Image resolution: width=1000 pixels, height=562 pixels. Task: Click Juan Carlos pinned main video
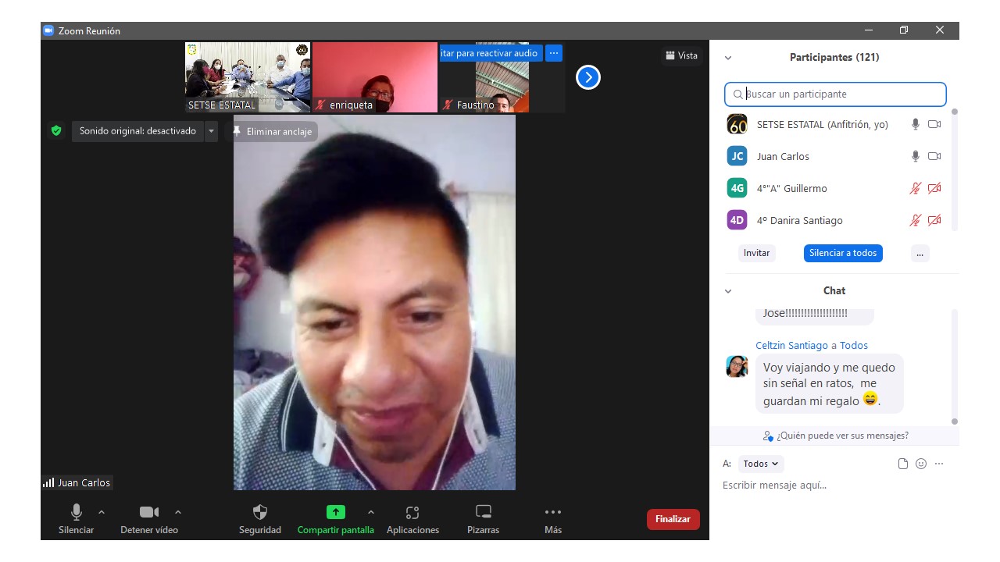pos(374,303)
